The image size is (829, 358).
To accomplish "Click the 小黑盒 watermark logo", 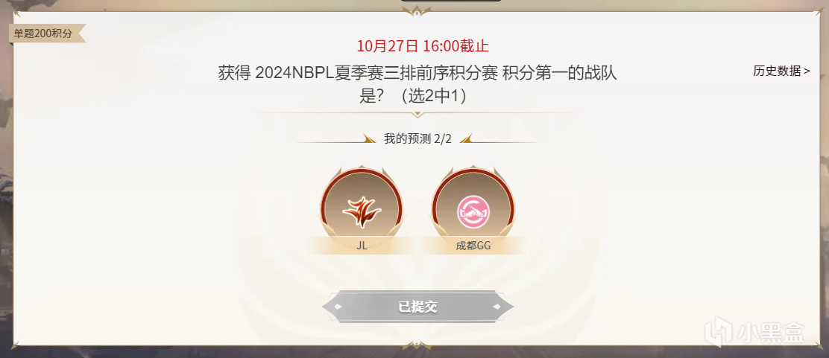I will (762, 332).
